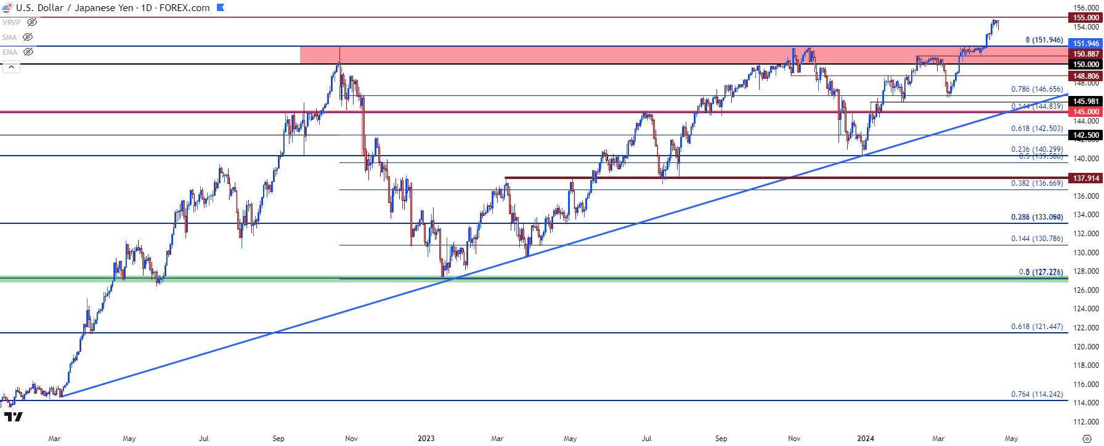Show the VRVP indicator via its eye icon

coord(32,22)
